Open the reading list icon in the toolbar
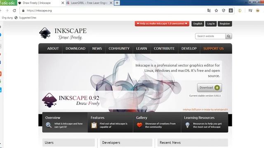Screen dimensions: 264x148 click(x=250, y=11)
